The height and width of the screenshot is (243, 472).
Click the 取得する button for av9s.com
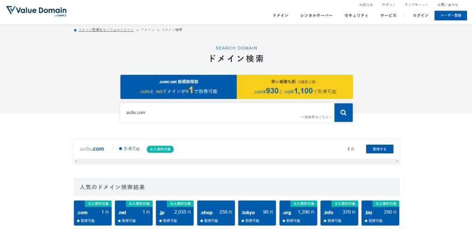coord(380,149)
